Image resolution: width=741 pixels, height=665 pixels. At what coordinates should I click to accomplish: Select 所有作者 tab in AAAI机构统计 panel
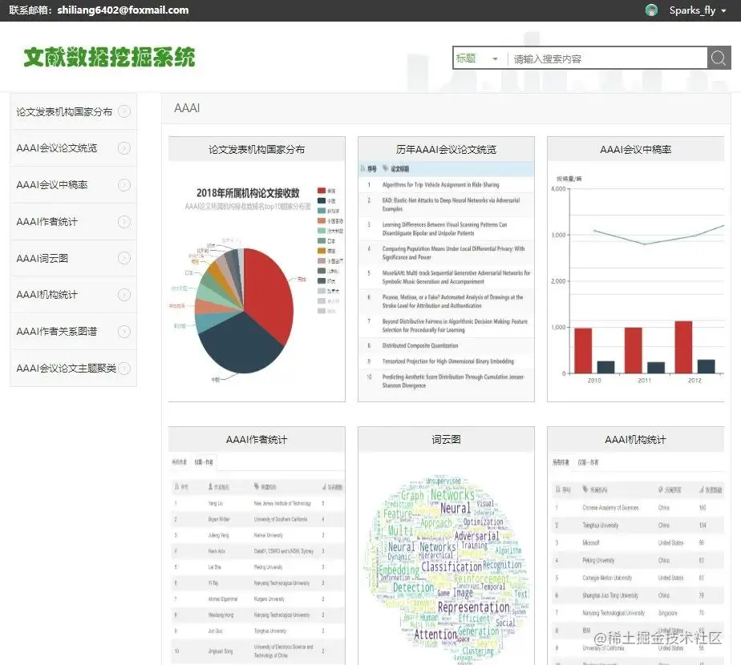pos(561,462)
